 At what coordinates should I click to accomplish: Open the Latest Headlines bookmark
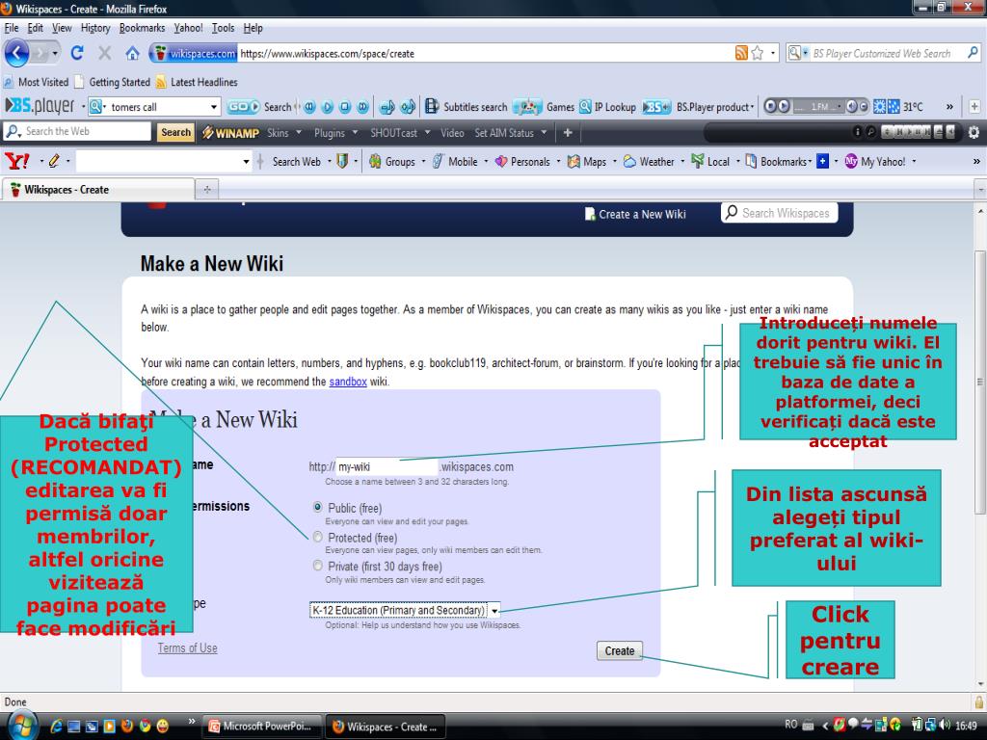click(x=197, y=82)
